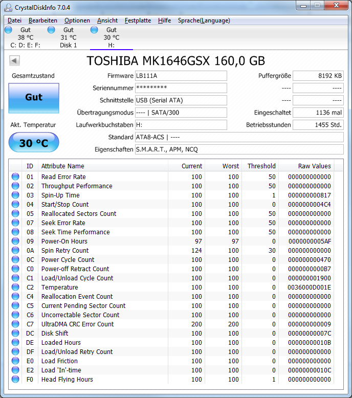
Task: Select the Load 'In'-time attribute row
Action: pyautogui.click(x=171, y=370)
